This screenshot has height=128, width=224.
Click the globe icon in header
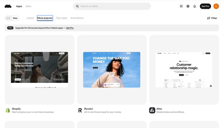pyautogui.click(x=188, y=6)
